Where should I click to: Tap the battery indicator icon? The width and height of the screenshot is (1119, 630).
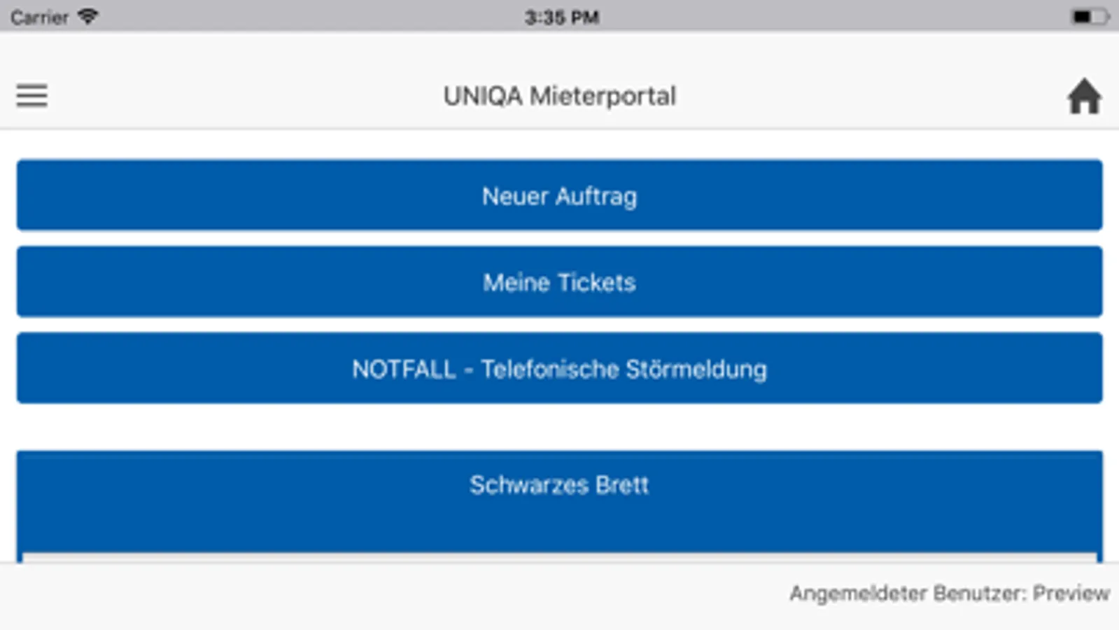[1089, 16]
